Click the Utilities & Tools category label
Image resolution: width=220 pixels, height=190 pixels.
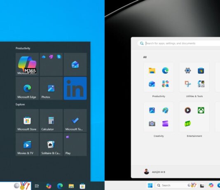(194, 96)
